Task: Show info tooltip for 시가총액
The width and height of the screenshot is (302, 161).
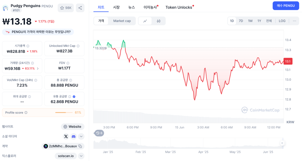Action: pos(28,46)
